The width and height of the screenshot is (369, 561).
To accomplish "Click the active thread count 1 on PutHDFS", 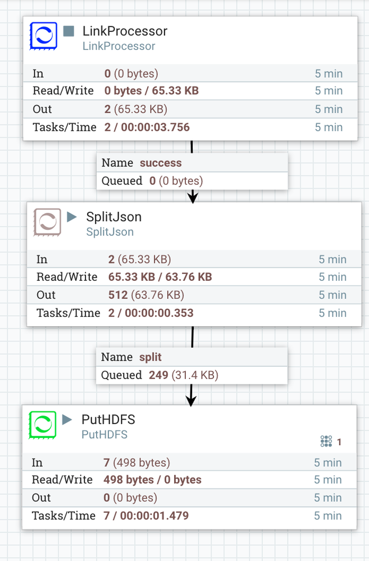I will tap(339, 442).
